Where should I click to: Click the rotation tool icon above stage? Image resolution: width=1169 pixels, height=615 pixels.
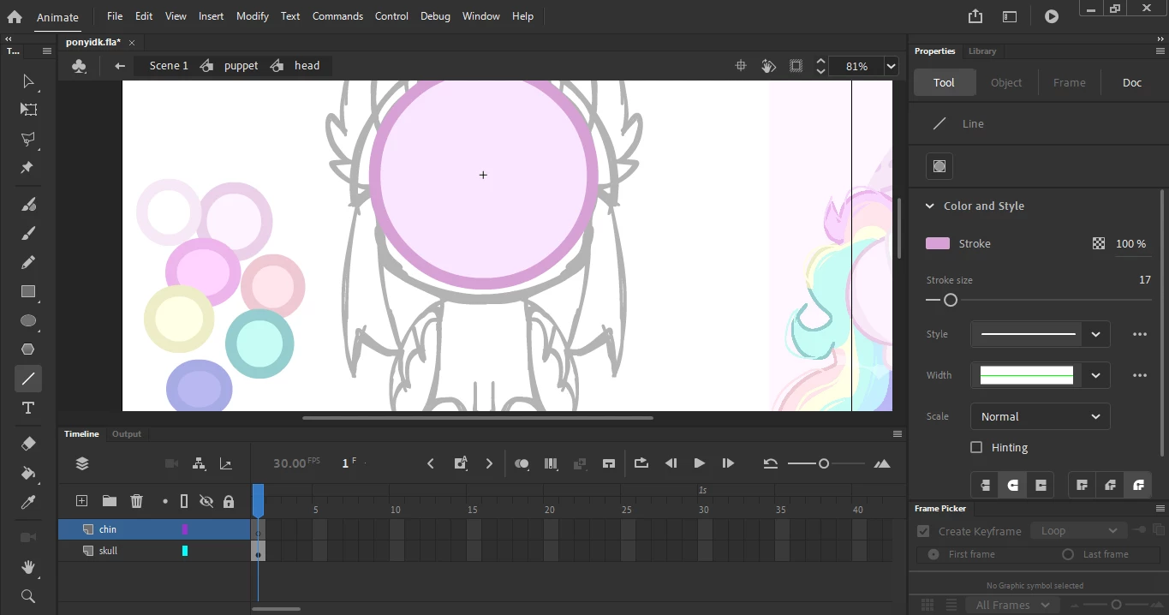coord(769,66)
